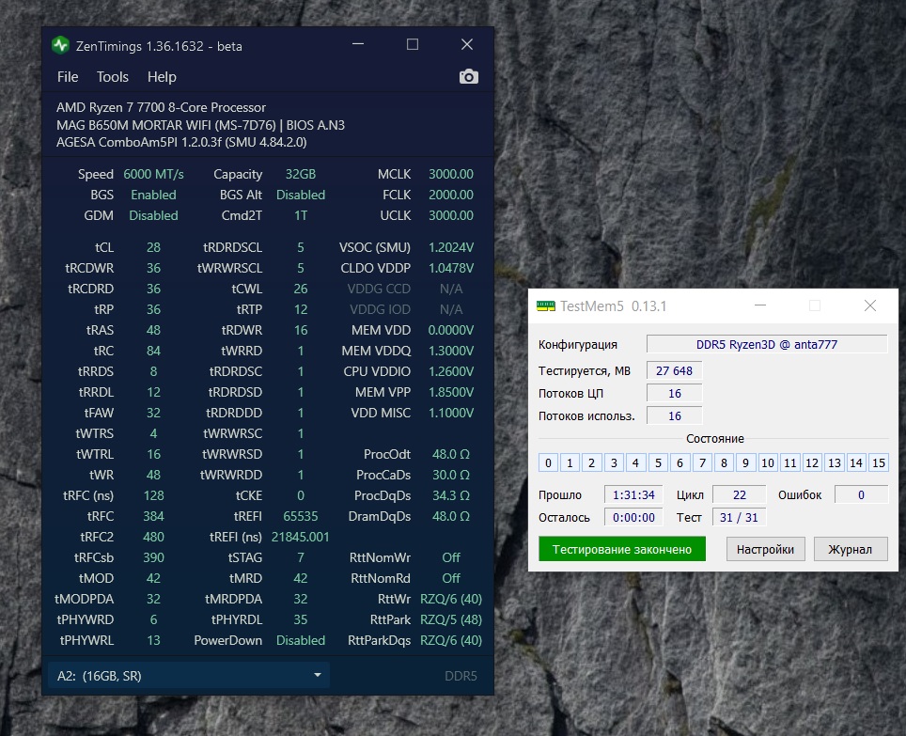
Task: Click the VSOC (SMU) value 1.2024V
Action: (x=451, y=247)
